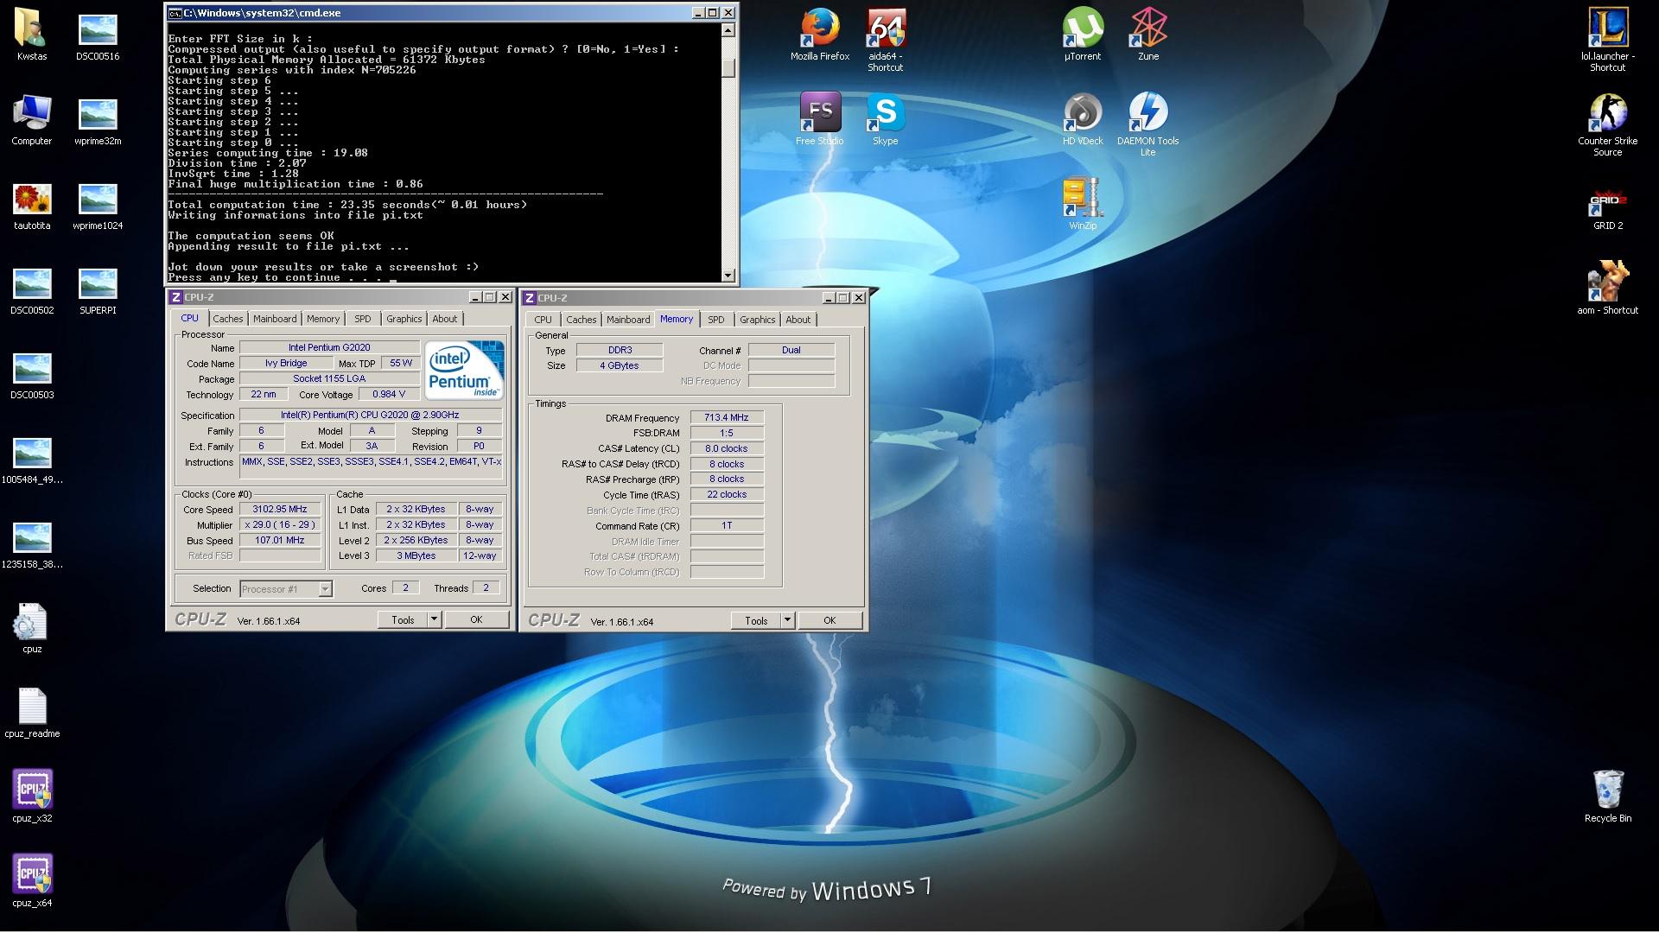
Task: Open Graphics tab in right CPU-Z window
Action: pos(758,320)
